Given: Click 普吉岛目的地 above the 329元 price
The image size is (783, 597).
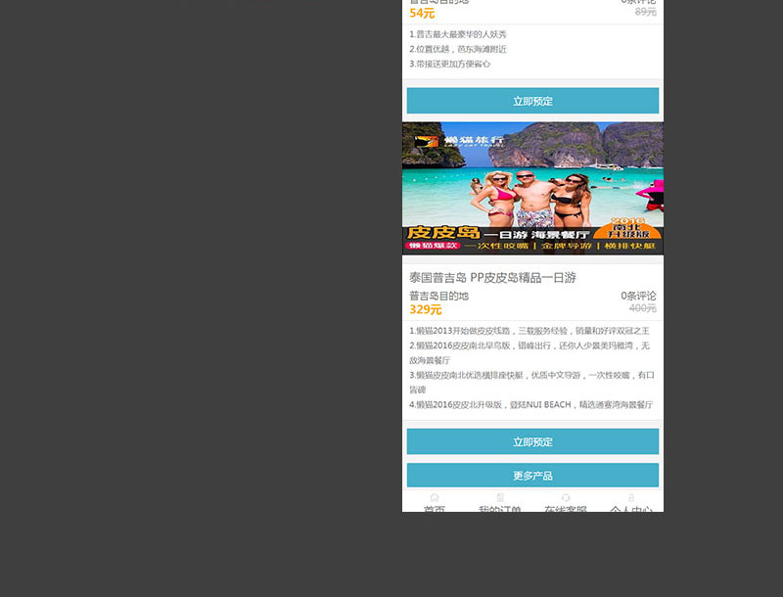Looking at the screenshot, I should [438, 296].
